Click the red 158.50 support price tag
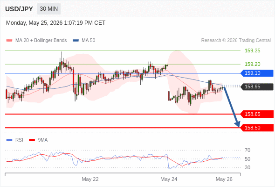Viewport: 275px width, 187px height. tap(257, 128)
